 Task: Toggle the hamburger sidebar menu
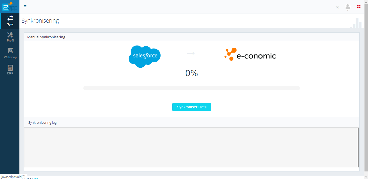pos(25,6)
